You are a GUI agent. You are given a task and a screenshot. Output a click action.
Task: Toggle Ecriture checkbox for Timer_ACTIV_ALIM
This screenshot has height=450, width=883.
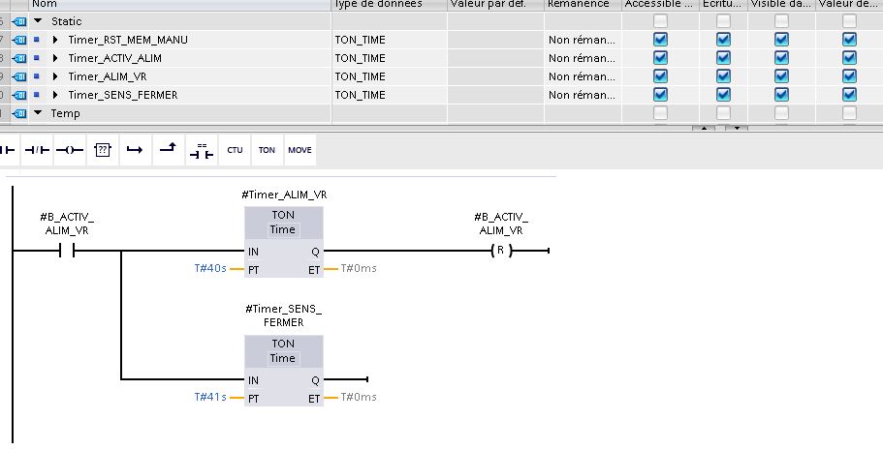[x=723, y=58]
